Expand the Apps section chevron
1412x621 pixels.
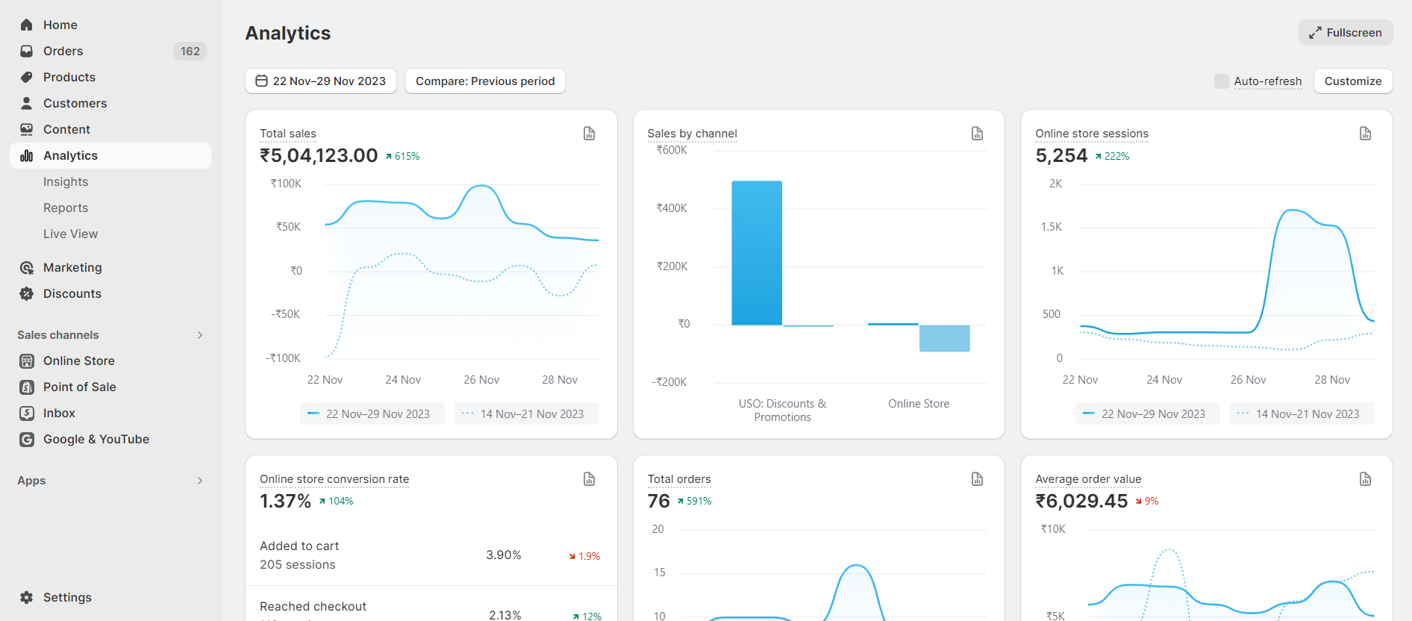[x=200, y=481]
